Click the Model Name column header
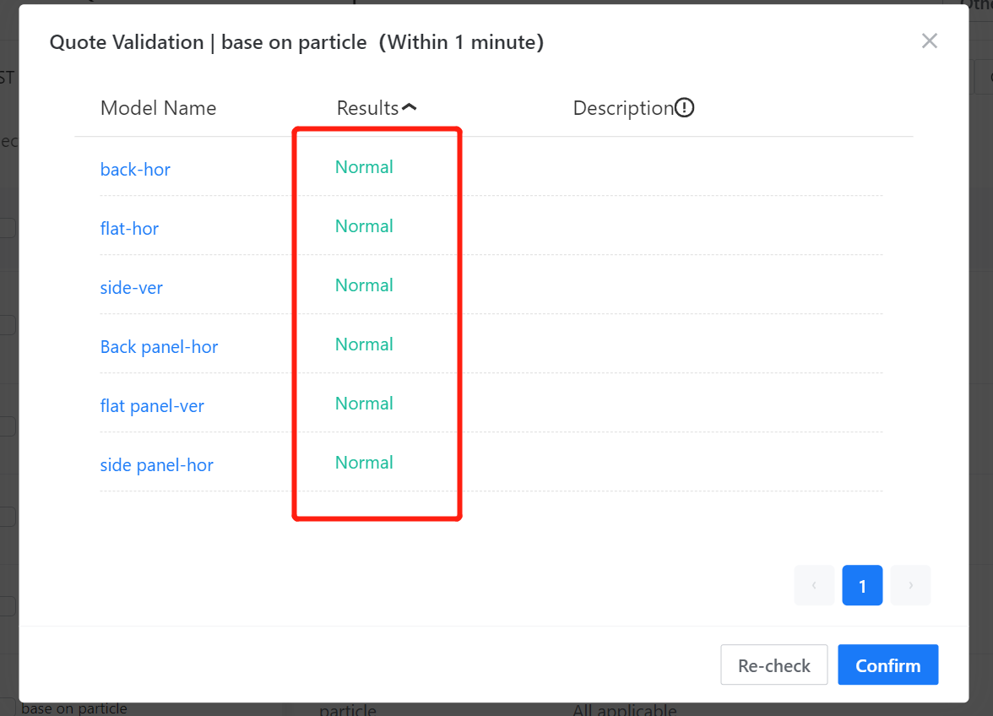Viewport: 993px width, 716px height. (x=158, y=108)
